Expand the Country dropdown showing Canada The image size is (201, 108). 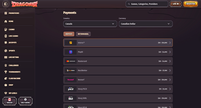[x=90, y=24]
